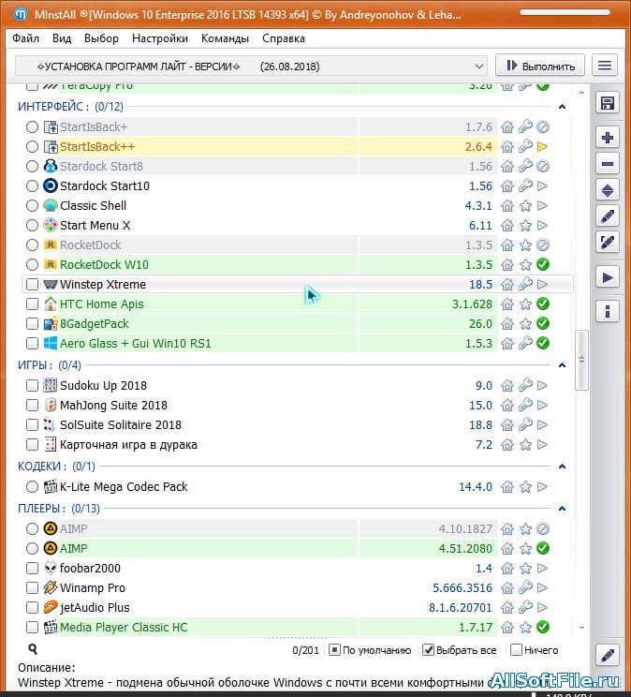Click the save list floppy icon
The image size is (631, 697).
[x=607, y=104]
